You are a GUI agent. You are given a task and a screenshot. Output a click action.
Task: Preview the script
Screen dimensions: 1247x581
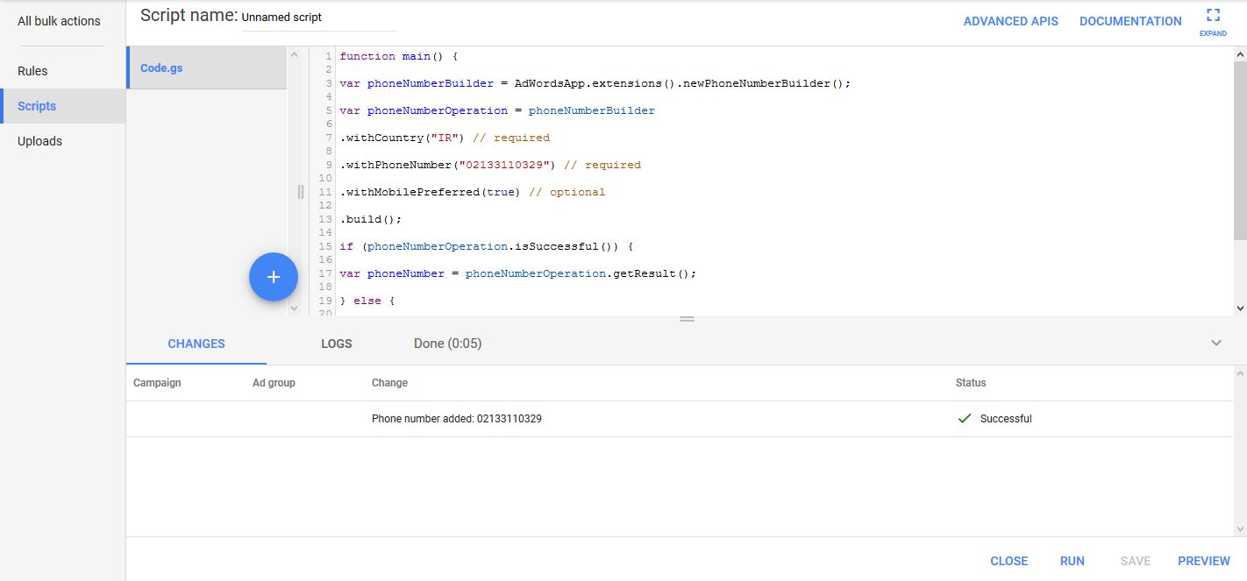click(x=1203, y=561)
